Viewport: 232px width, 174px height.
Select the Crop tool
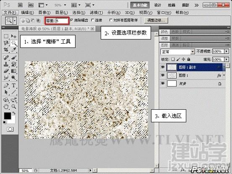coord(6,50)
